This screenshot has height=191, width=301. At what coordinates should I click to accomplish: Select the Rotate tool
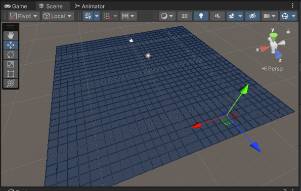11,55
